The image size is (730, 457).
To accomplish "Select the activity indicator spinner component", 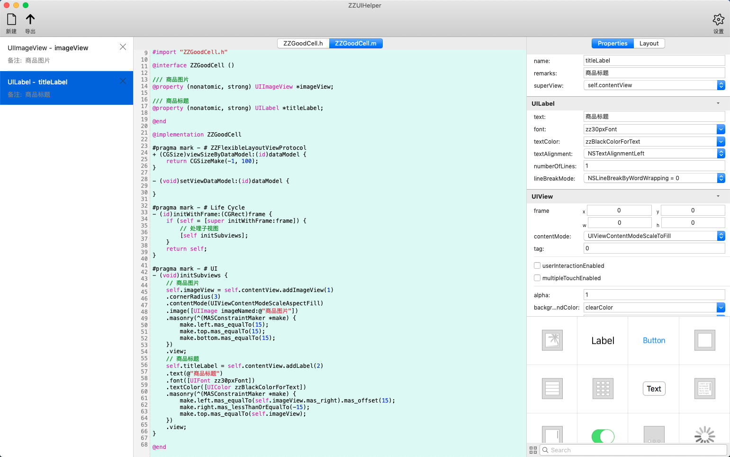I will tap(704, 435).
